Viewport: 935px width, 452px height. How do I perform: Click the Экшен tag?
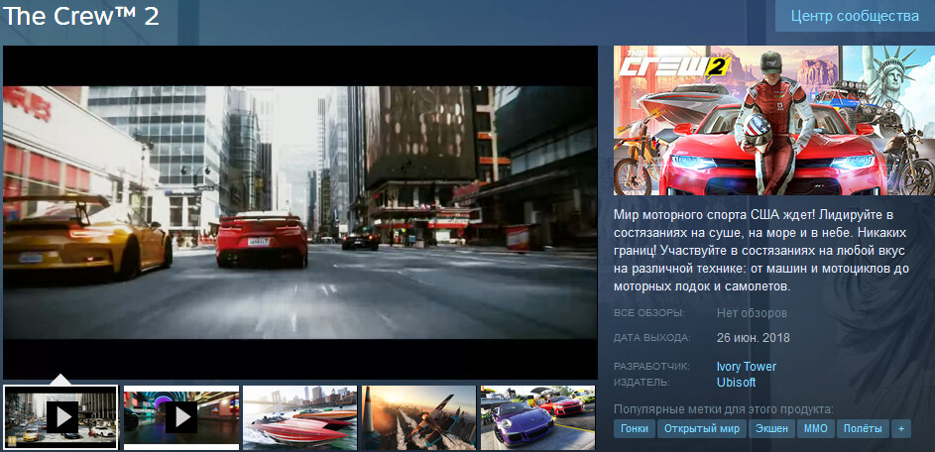tap(771, 429)
